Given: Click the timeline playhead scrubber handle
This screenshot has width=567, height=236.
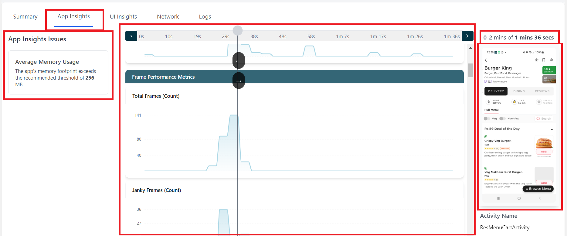Looking at the screenshot, I should coord(238,30).
